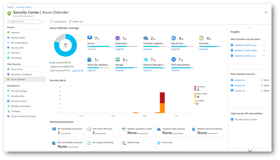Screen dimensions: 280x160
Task: Click the Workflow automation icon
Action: 8,106
